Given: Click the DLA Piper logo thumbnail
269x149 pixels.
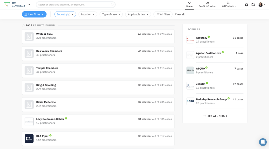Looking at the screenshot, I should (29, 139).
